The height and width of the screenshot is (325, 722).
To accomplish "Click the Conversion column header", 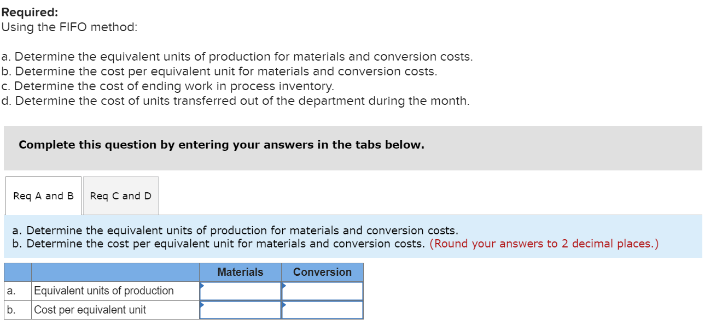I will tap(322, 272).
